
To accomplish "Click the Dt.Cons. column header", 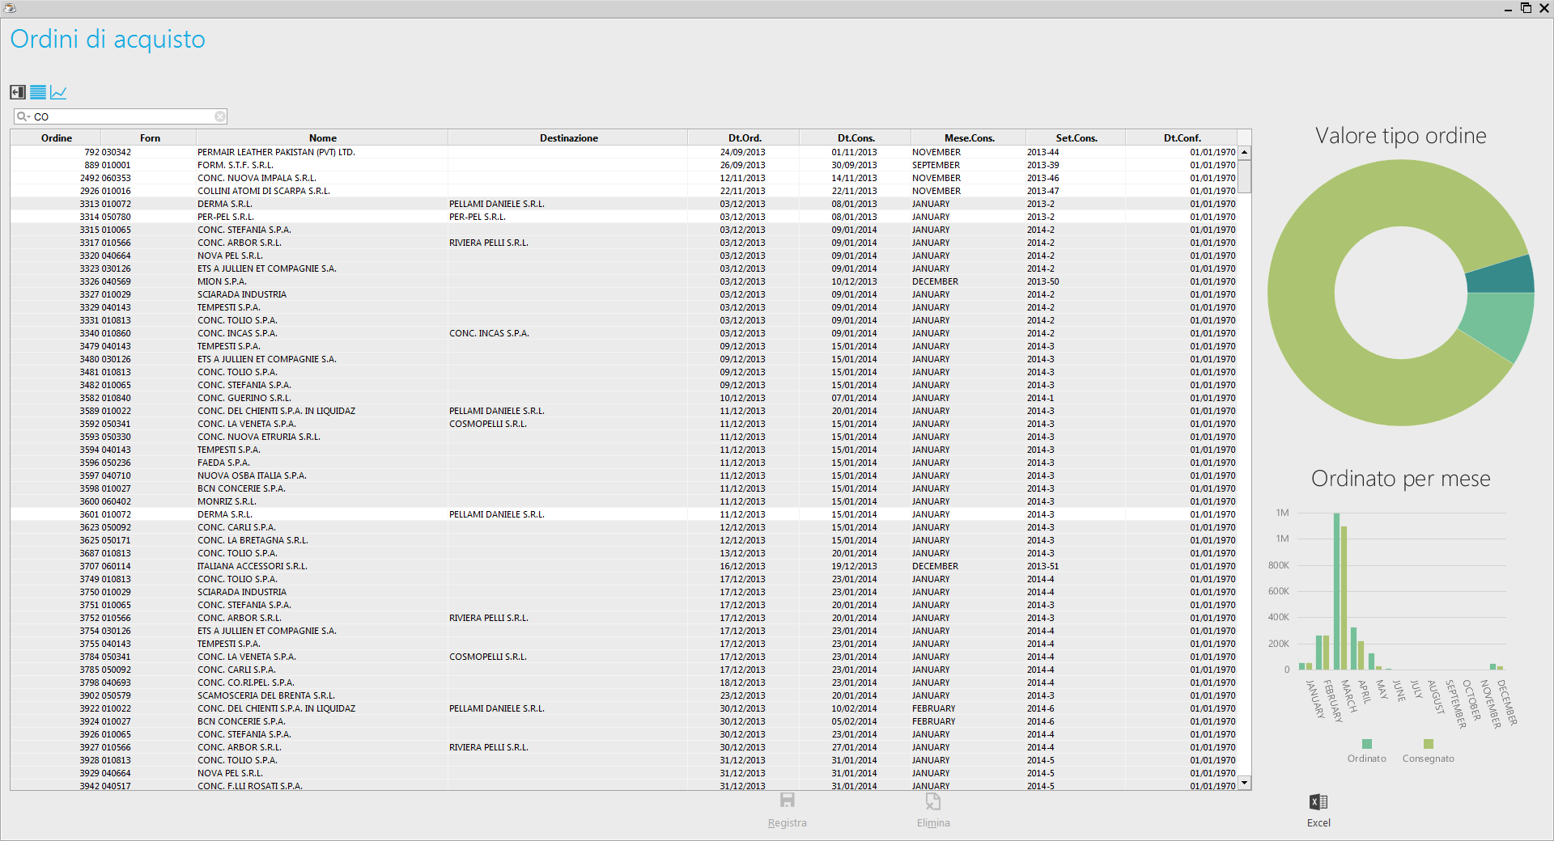I will tap(856, 138).
